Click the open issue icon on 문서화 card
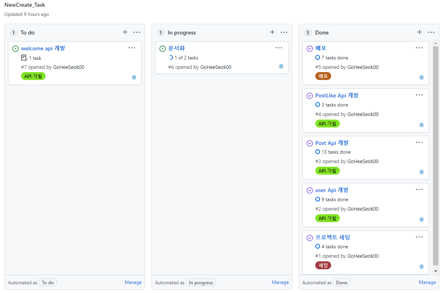This screenshot has width=441, height=293. 163,49
